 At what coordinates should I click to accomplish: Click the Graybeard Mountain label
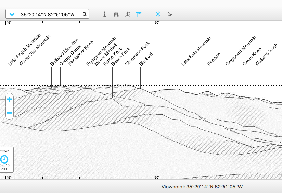coord(241,51)
